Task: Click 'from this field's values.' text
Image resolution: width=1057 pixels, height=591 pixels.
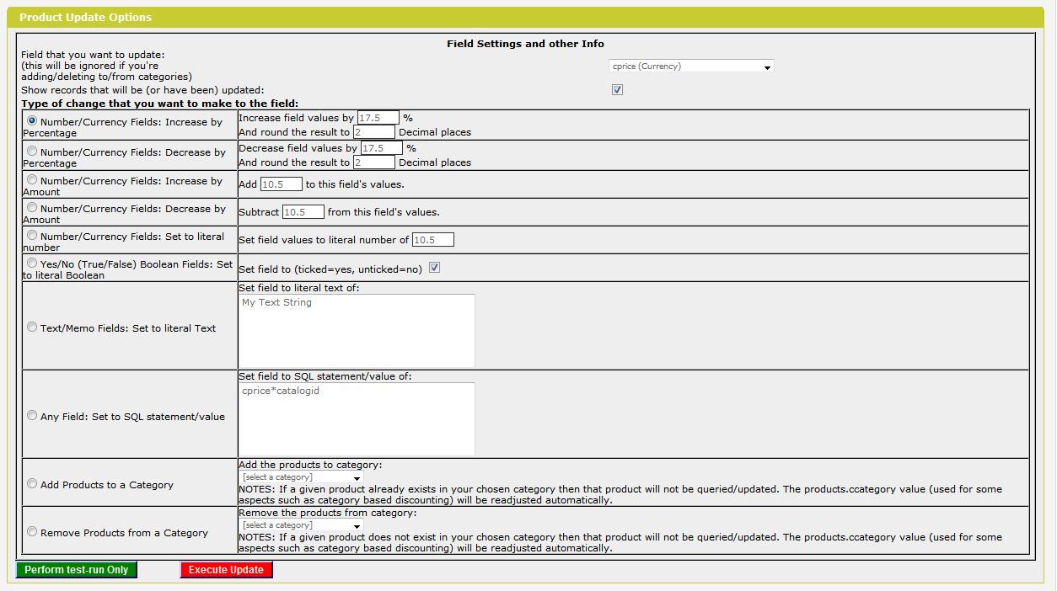Action: pyautogui.click(x=384, y=212)
